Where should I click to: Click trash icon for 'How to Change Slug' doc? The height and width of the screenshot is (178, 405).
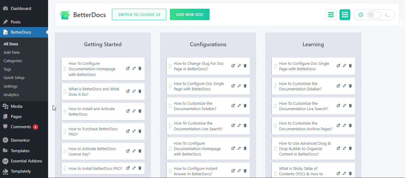tap(245, 66)
